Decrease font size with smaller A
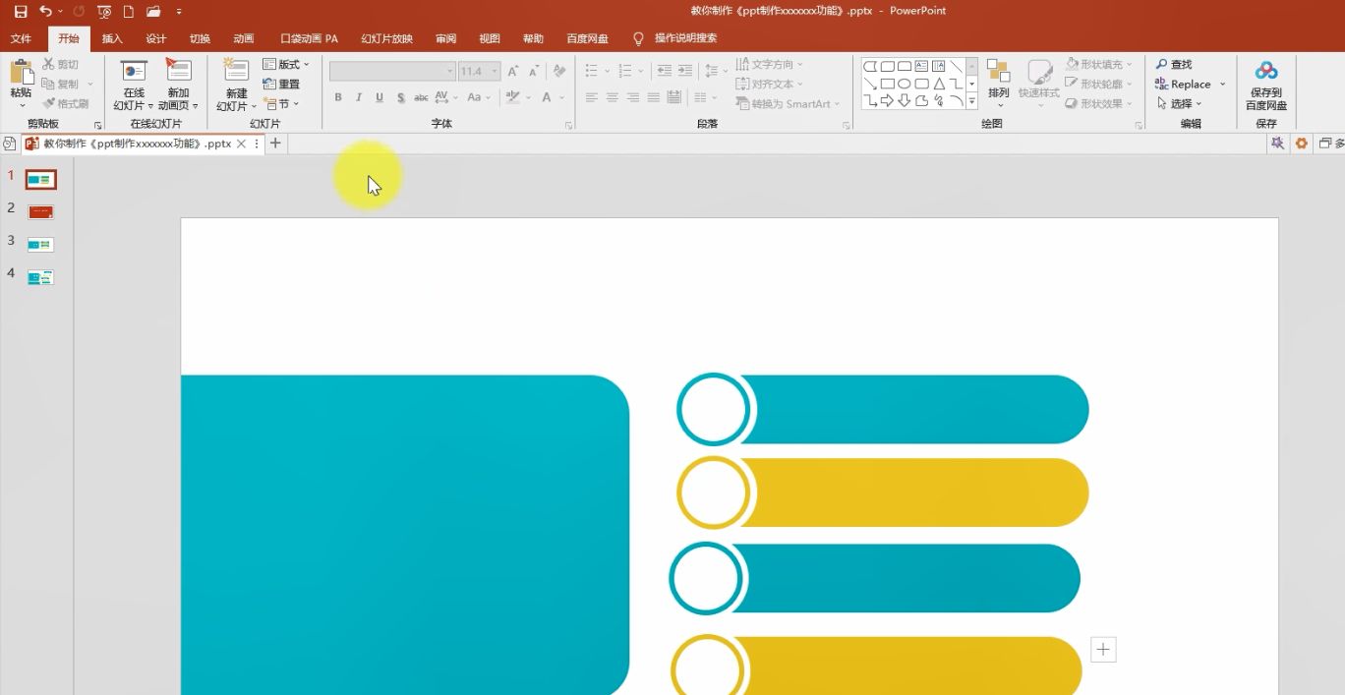This screenshot has width=1345, height=695. (534, 71)
